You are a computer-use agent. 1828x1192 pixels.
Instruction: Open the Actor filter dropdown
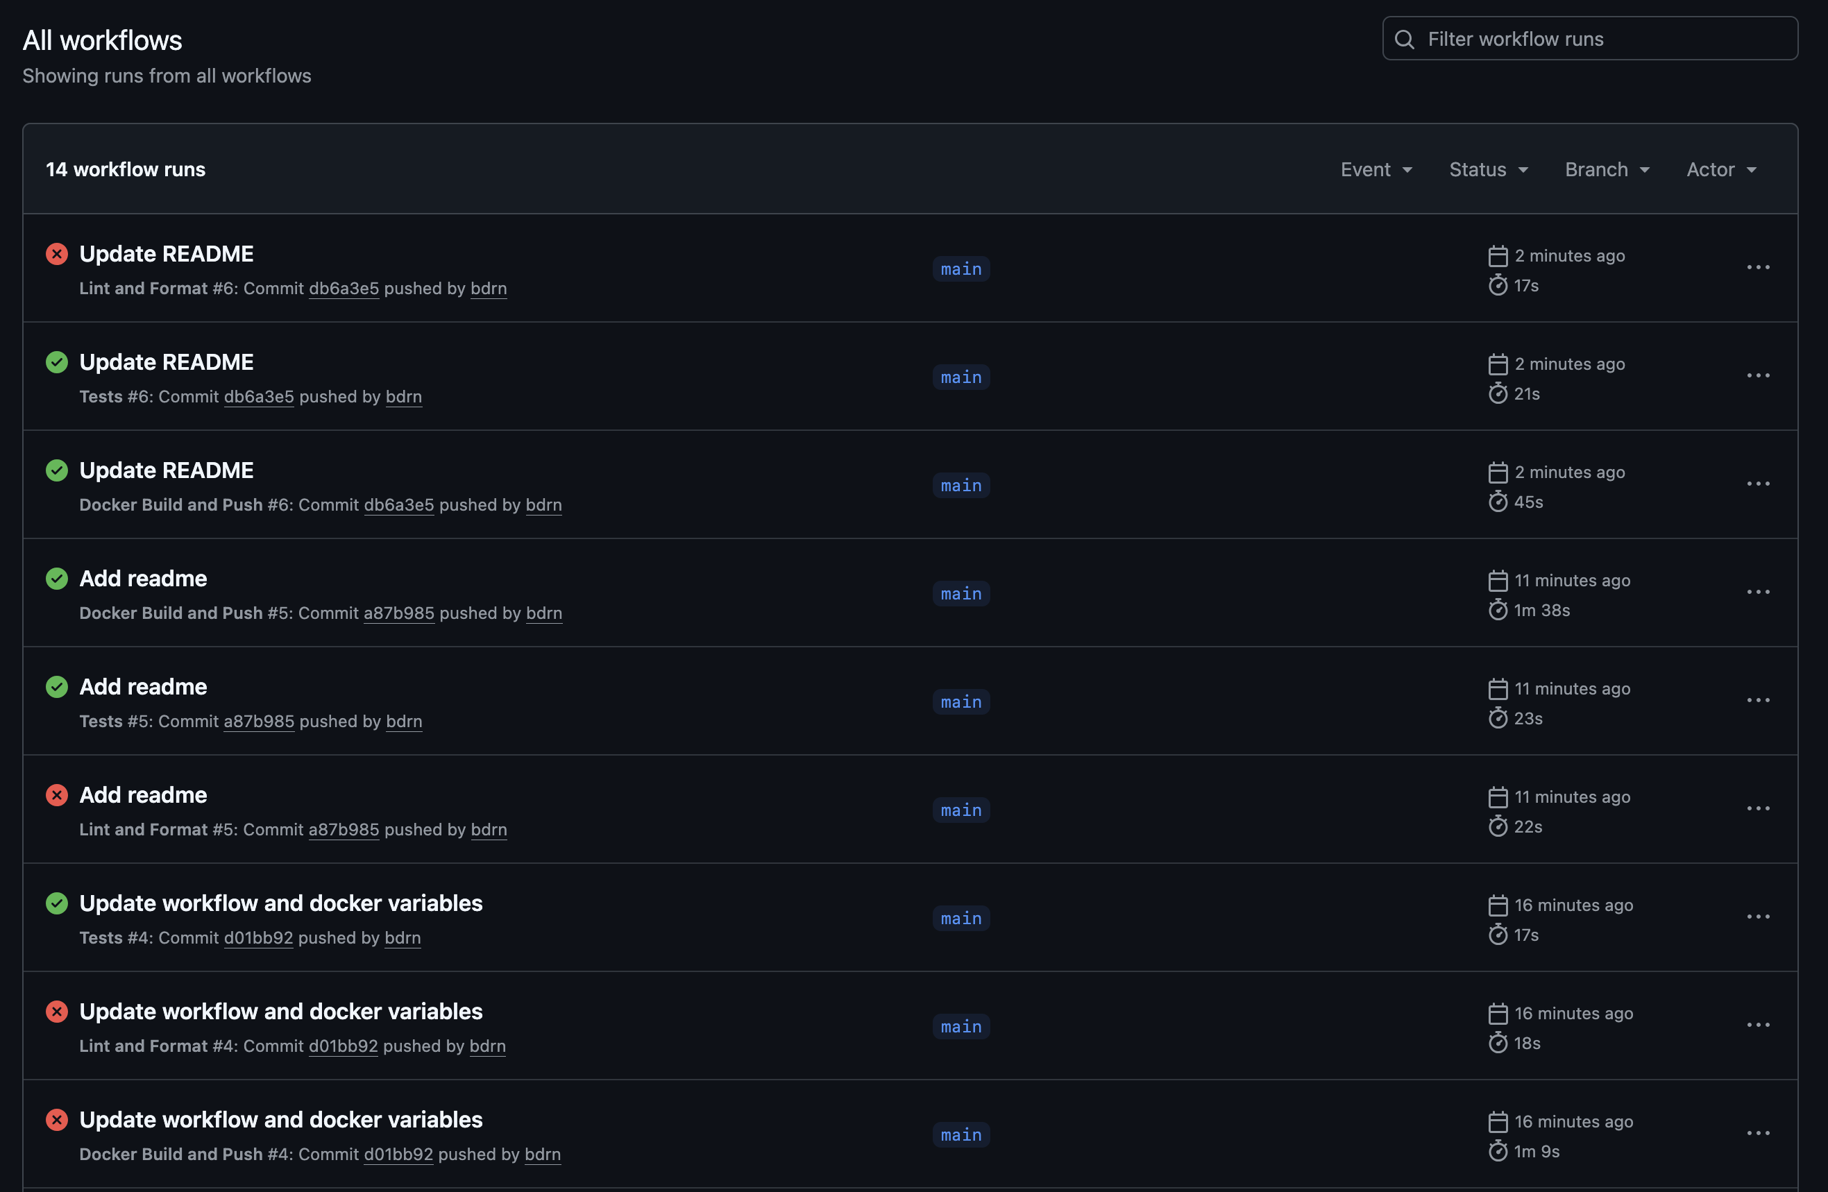click(x=1720, y=169)
